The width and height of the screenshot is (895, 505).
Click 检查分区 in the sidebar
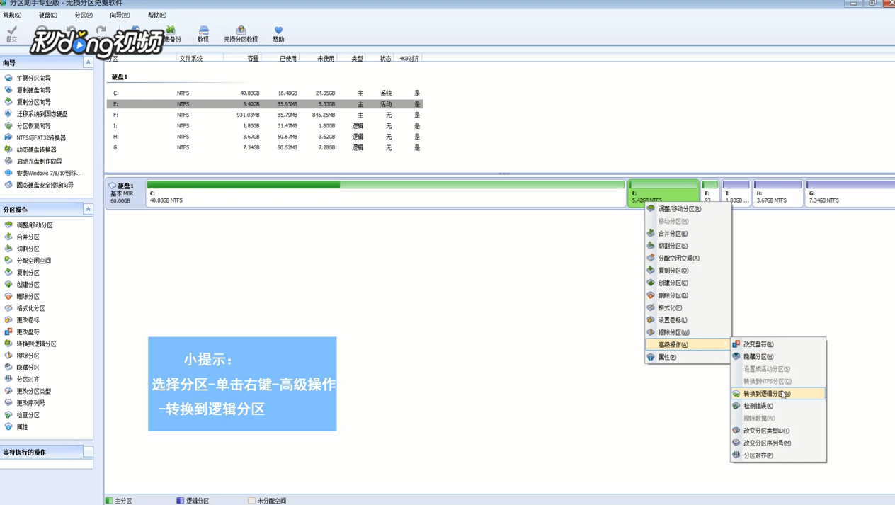pyautogui.click(x=28, y=415)
